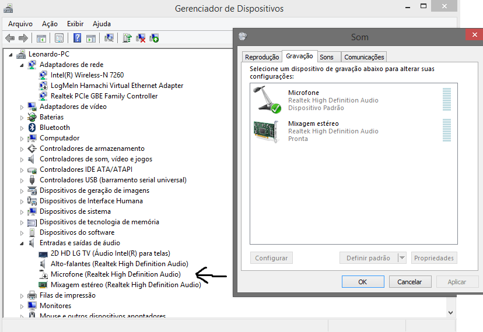Click the blue Help question mark icon
483x332 pixels.
[x=76, y=38]
